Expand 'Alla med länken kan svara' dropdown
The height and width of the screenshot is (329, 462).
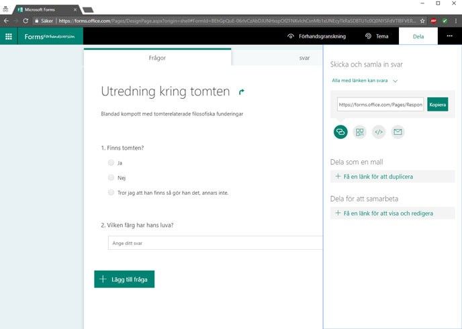click(365, 81)
